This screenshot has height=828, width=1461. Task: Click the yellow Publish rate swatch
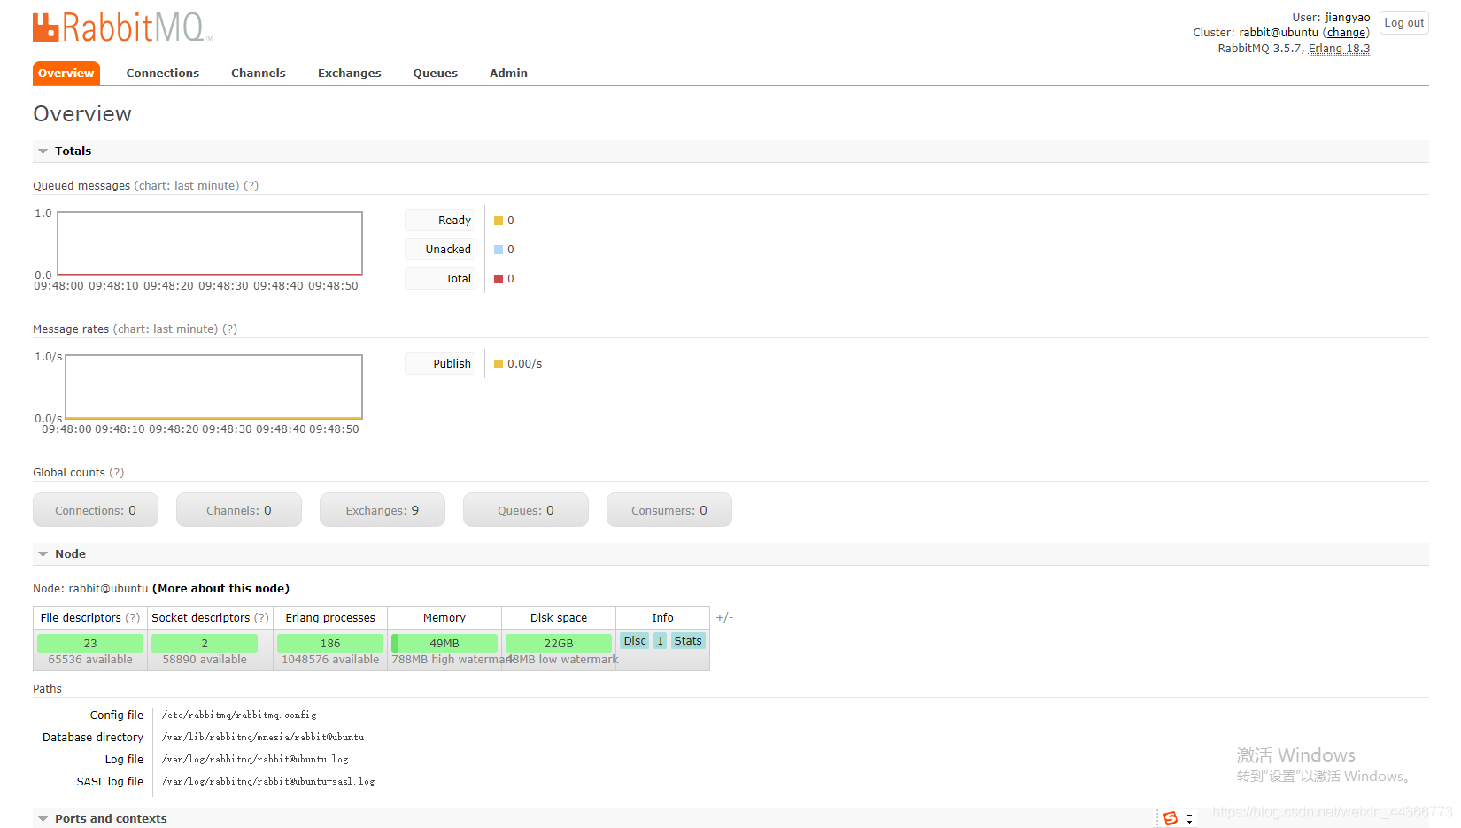click(x=499, y=364)
